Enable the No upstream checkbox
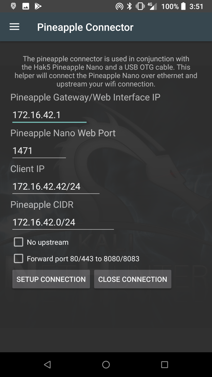 [19, 242]
